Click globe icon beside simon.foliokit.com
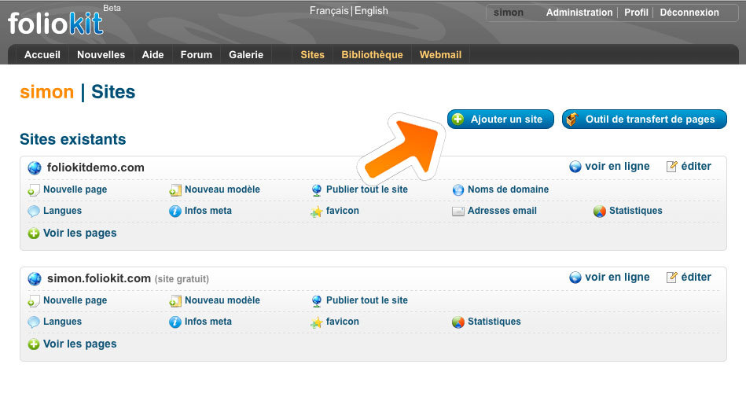Screen dimensions: 746x401 [x=35, y=279]
